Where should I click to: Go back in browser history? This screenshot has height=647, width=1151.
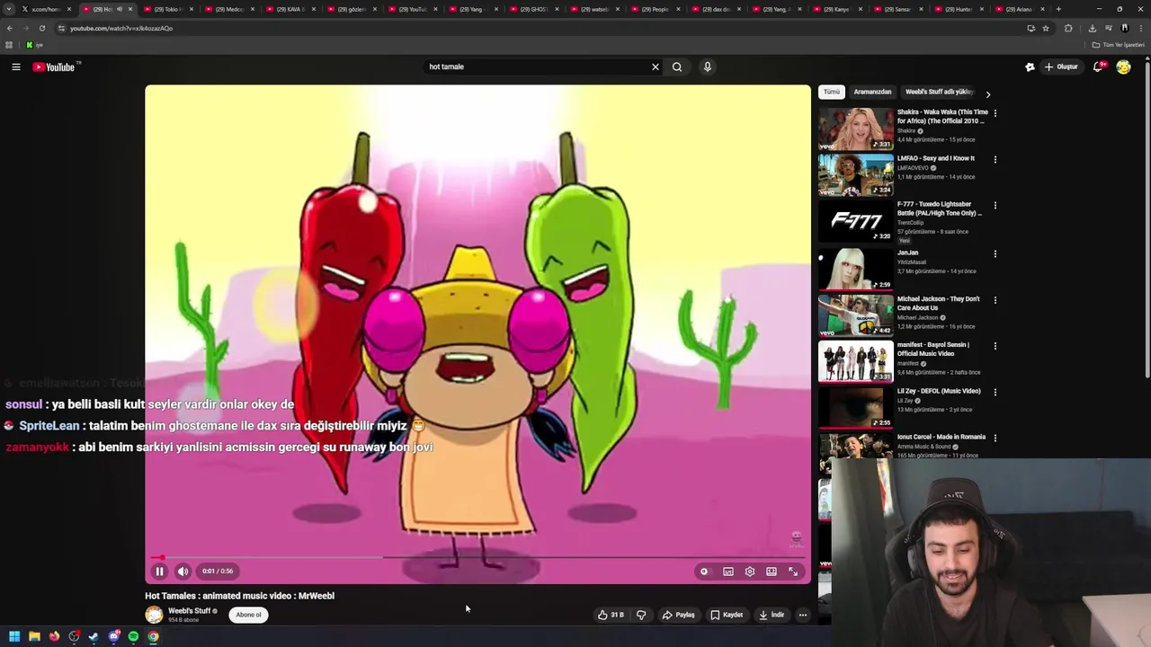(x=10, y=28)
